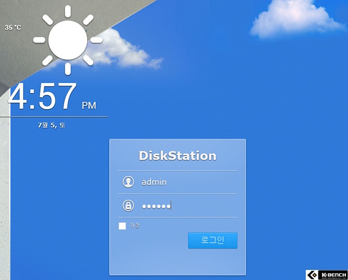Focus the password field with dots

tap(178, 206)
